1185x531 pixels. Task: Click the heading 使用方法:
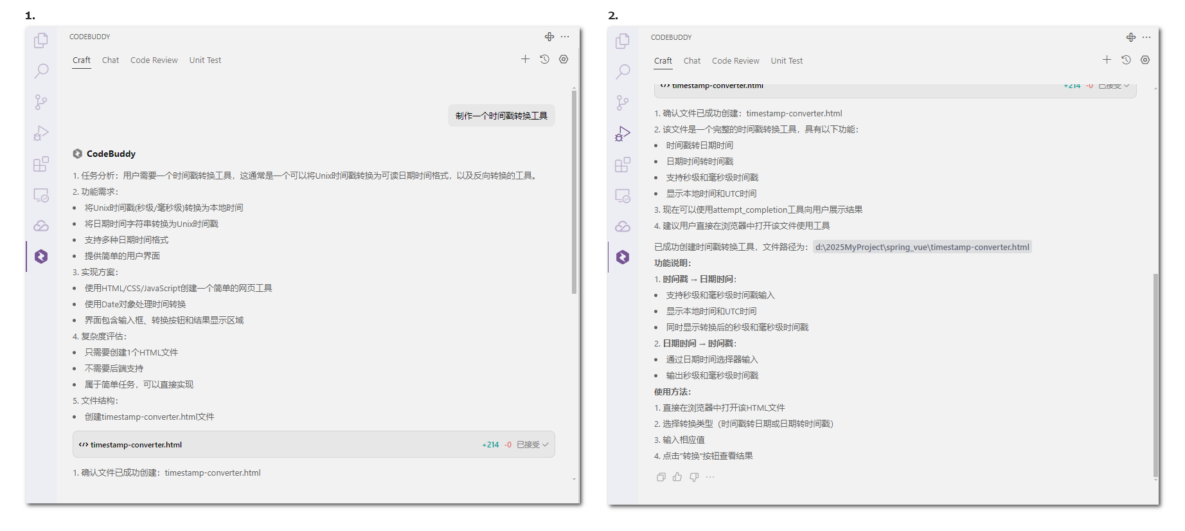coord(673,392)
